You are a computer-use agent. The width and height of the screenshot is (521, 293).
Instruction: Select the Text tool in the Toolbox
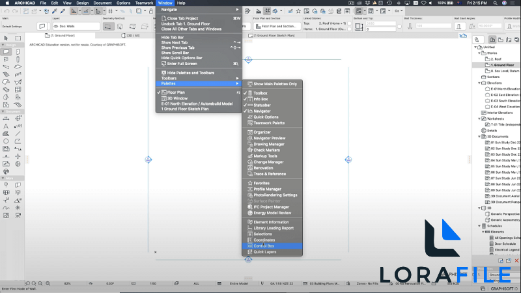pyautogui.click(x=6, y=126)
